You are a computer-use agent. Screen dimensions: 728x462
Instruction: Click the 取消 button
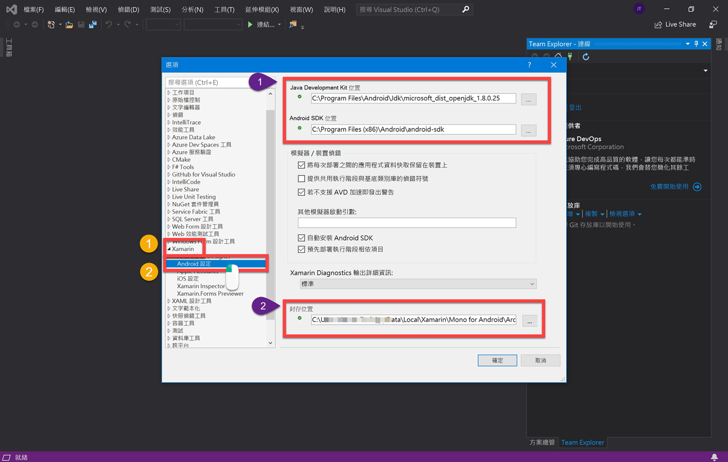coord(540,360)
